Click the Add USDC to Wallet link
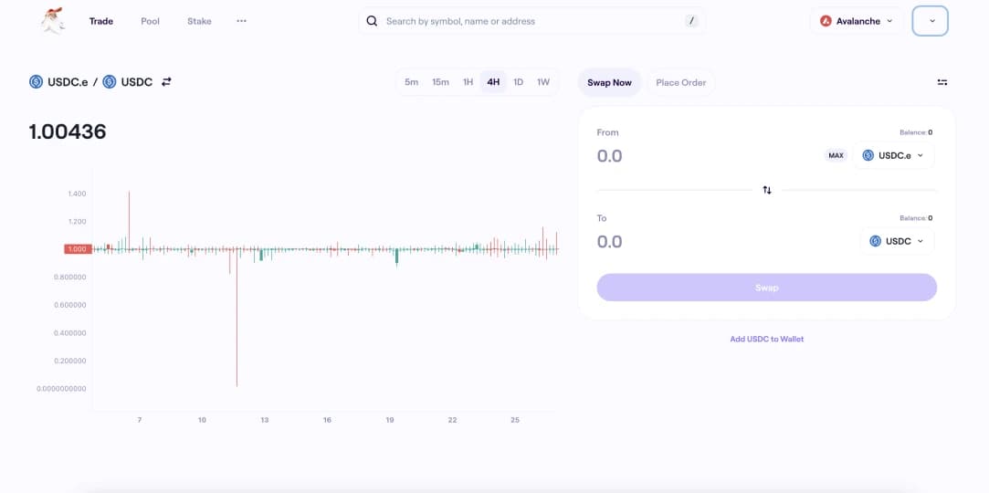989x493 pixels. pyautogui.click(x=767, y=339)
